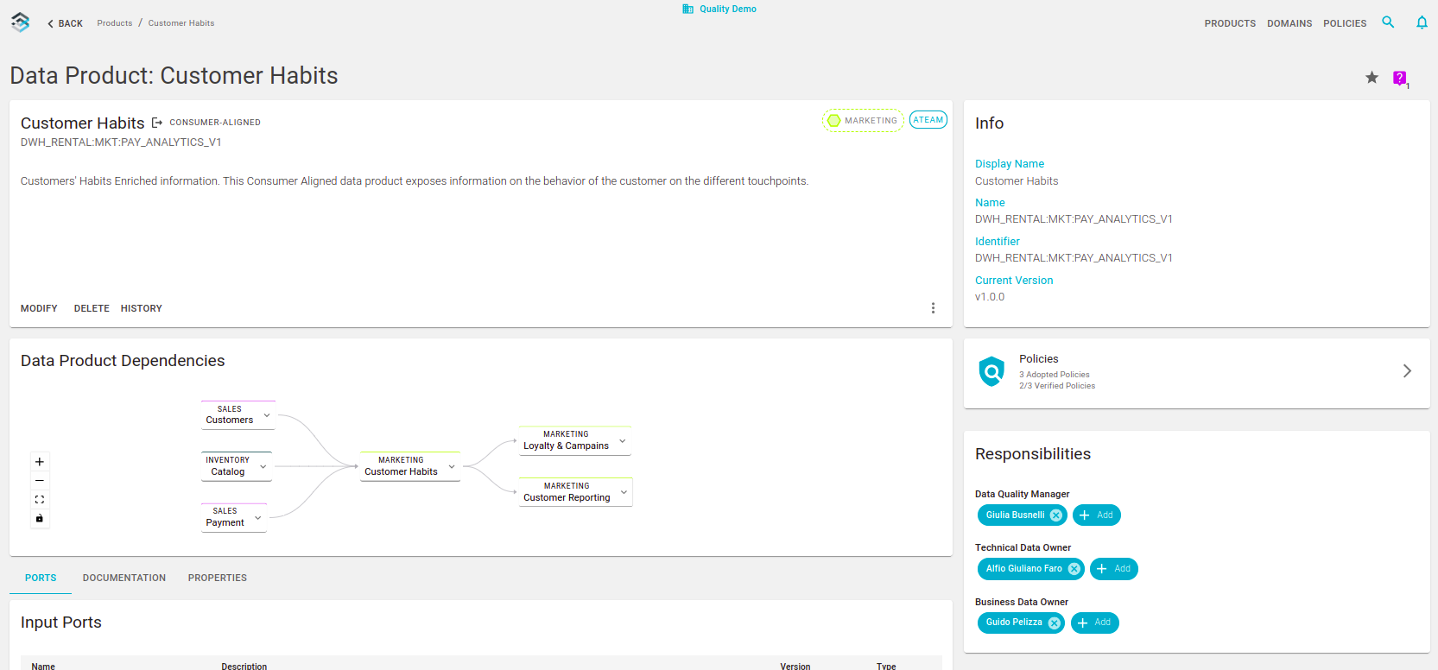Viewport: 1438px width, 670px height.
Task: Click the Policies shield icon
Action: (991, 371)
